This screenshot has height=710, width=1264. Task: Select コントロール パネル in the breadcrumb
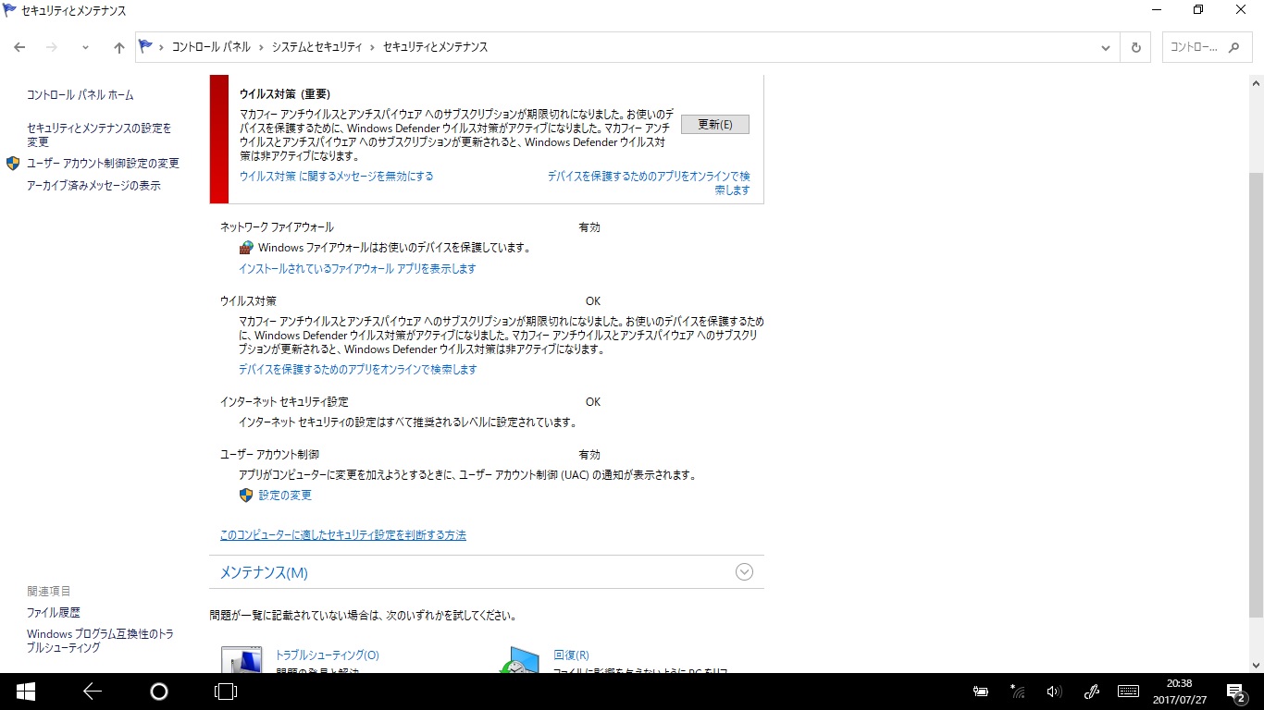point(211,47)
